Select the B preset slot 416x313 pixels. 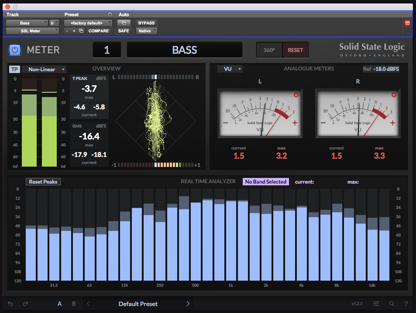click(x=74, y=303)
